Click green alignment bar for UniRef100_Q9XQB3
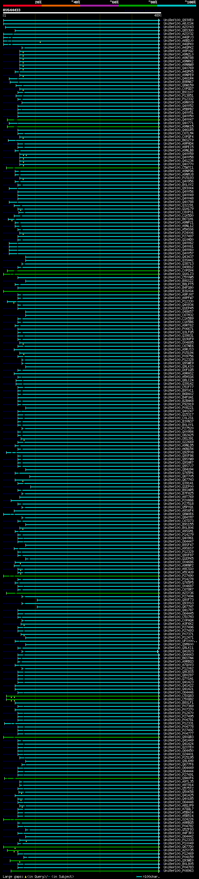Image resolution: width=199 pixels, height=879 pixels. pos(82,737)
